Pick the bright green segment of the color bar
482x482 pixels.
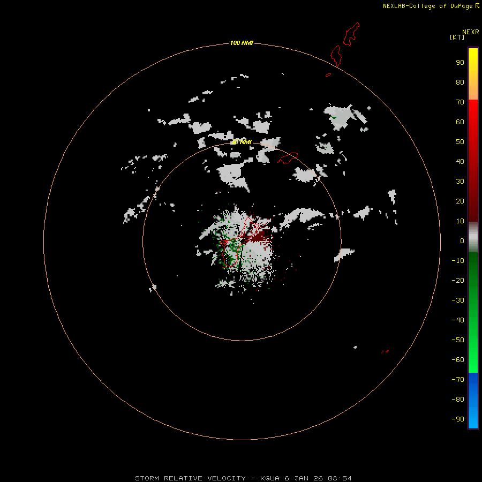pyautogui.click(x=473, y=353)
